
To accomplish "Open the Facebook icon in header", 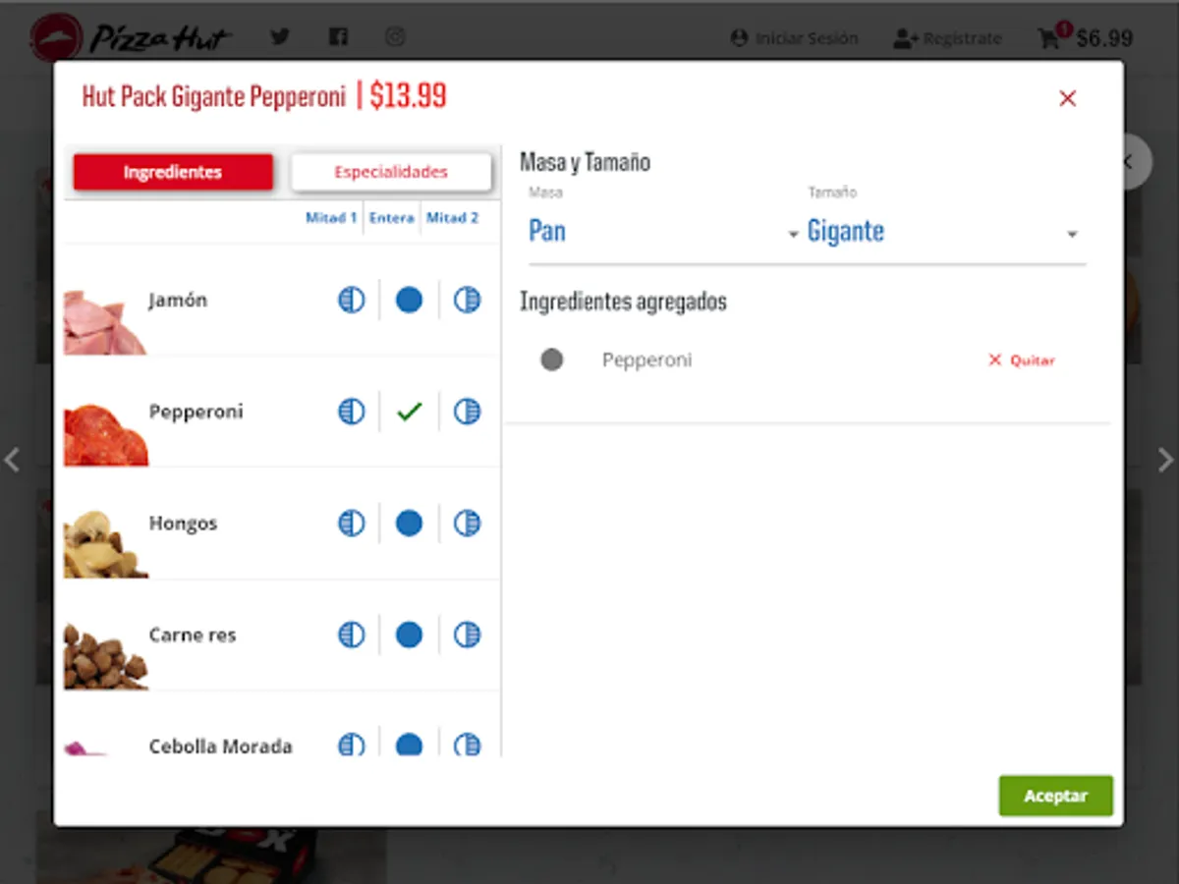I will 338,37.
